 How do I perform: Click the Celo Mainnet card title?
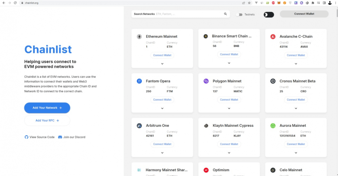click(291, 170)
